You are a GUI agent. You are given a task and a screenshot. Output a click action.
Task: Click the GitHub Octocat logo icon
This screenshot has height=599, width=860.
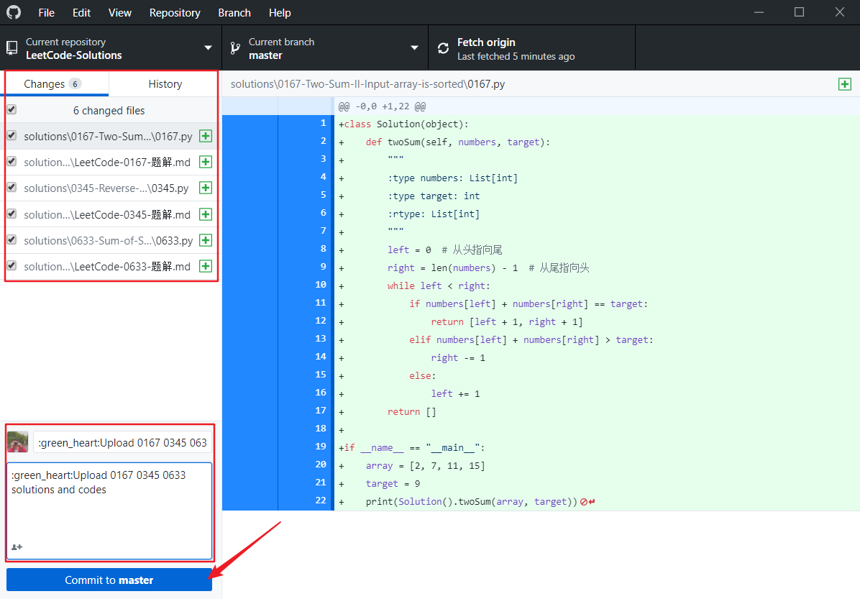point(14,12)
